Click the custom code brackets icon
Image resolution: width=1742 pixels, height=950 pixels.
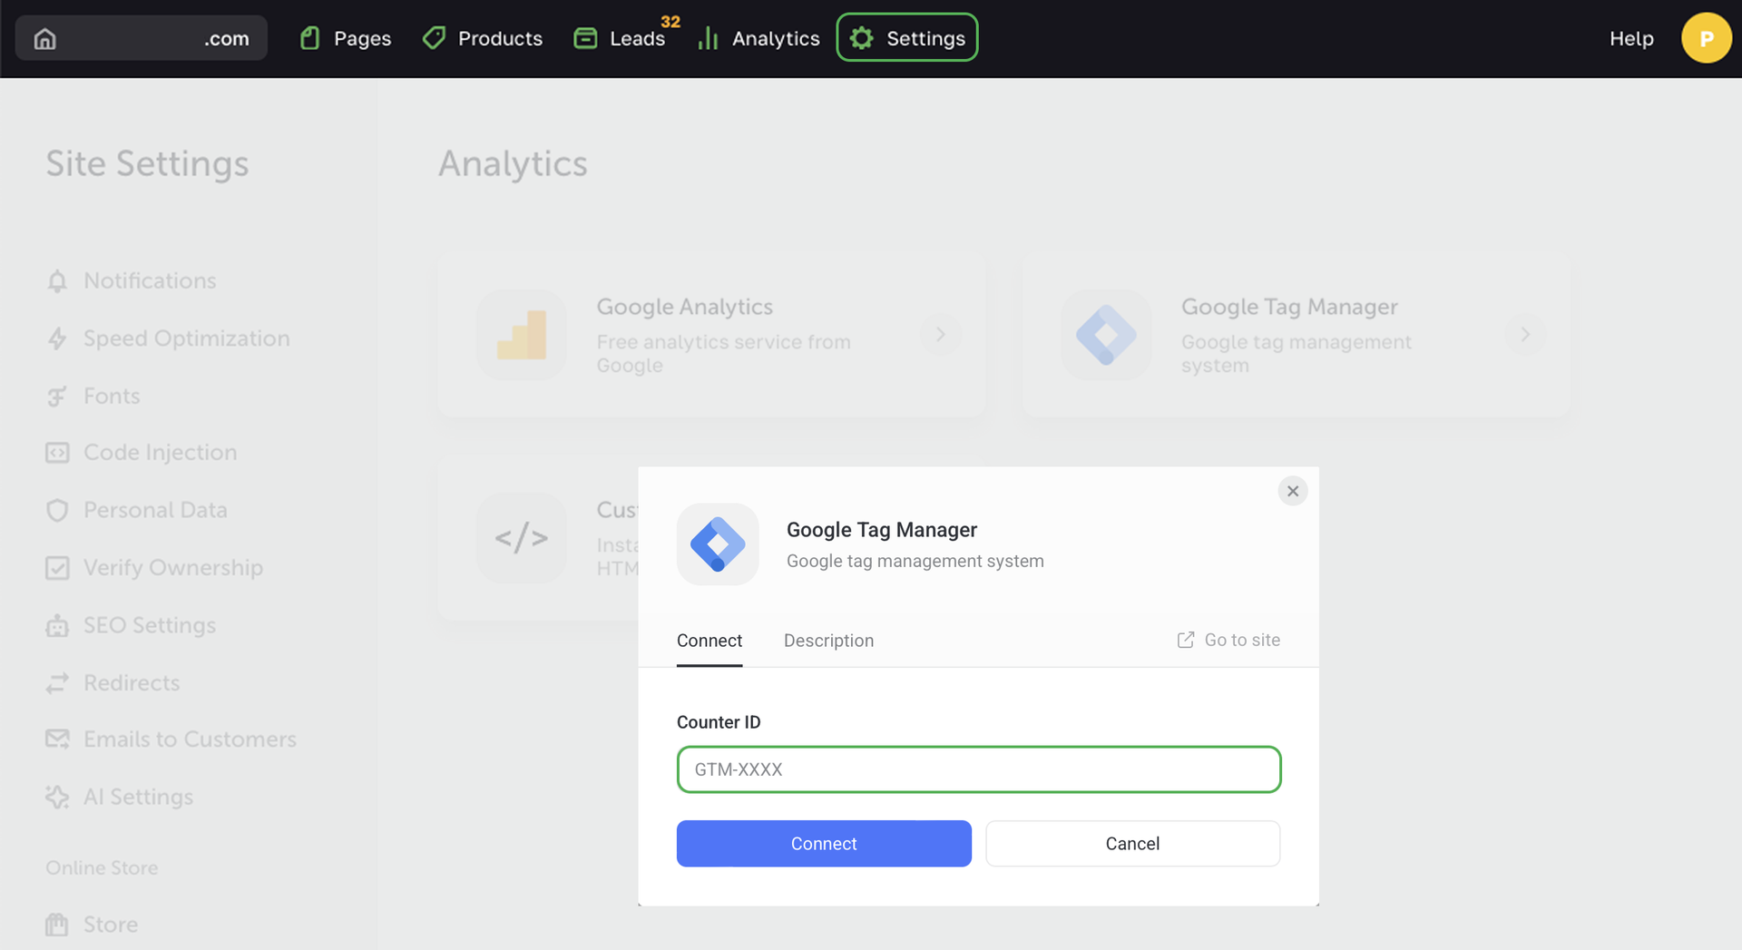[522, 538]
